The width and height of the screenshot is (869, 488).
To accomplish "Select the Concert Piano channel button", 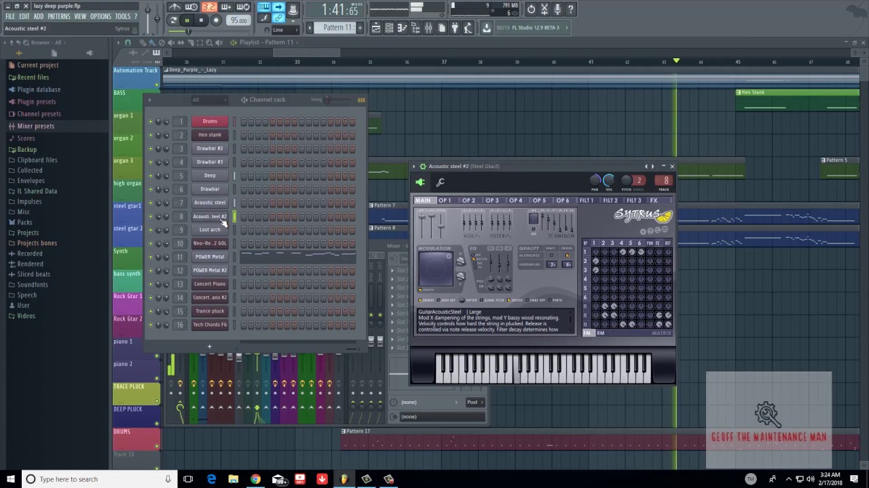I will pyautogui.click(x=210, y=284).
